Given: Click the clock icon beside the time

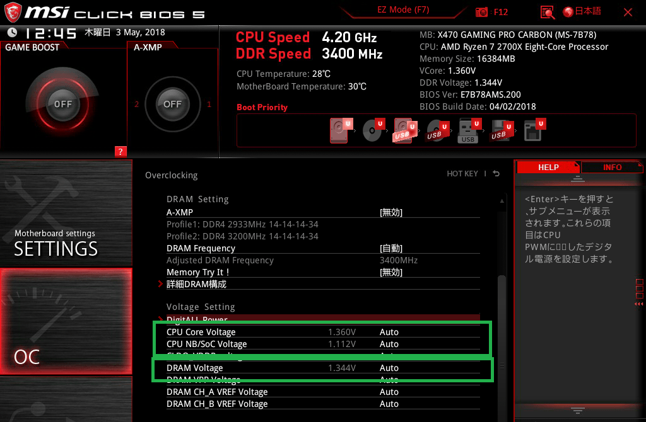Looking at the screenshot, I should (13, 32).
